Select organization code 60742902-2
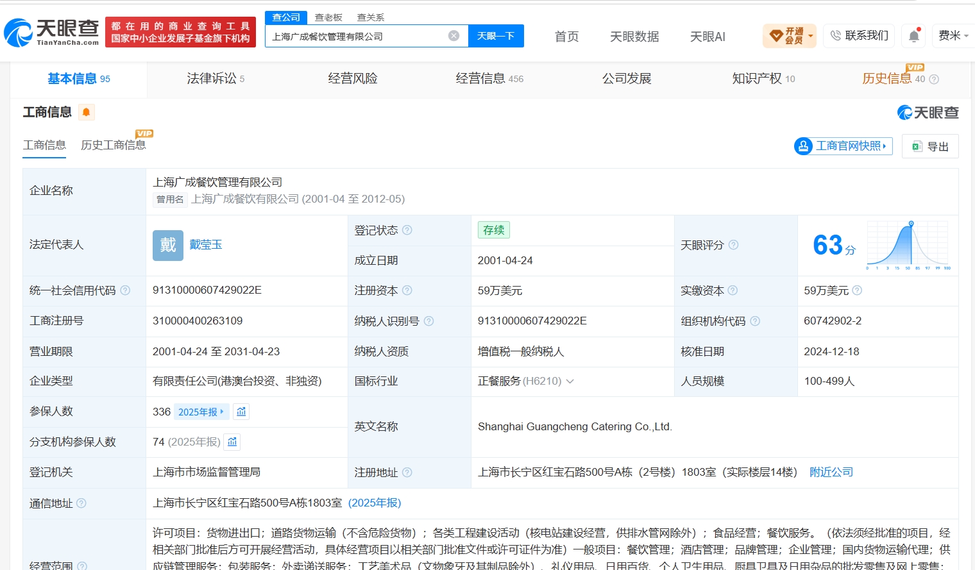 point(833,321)
